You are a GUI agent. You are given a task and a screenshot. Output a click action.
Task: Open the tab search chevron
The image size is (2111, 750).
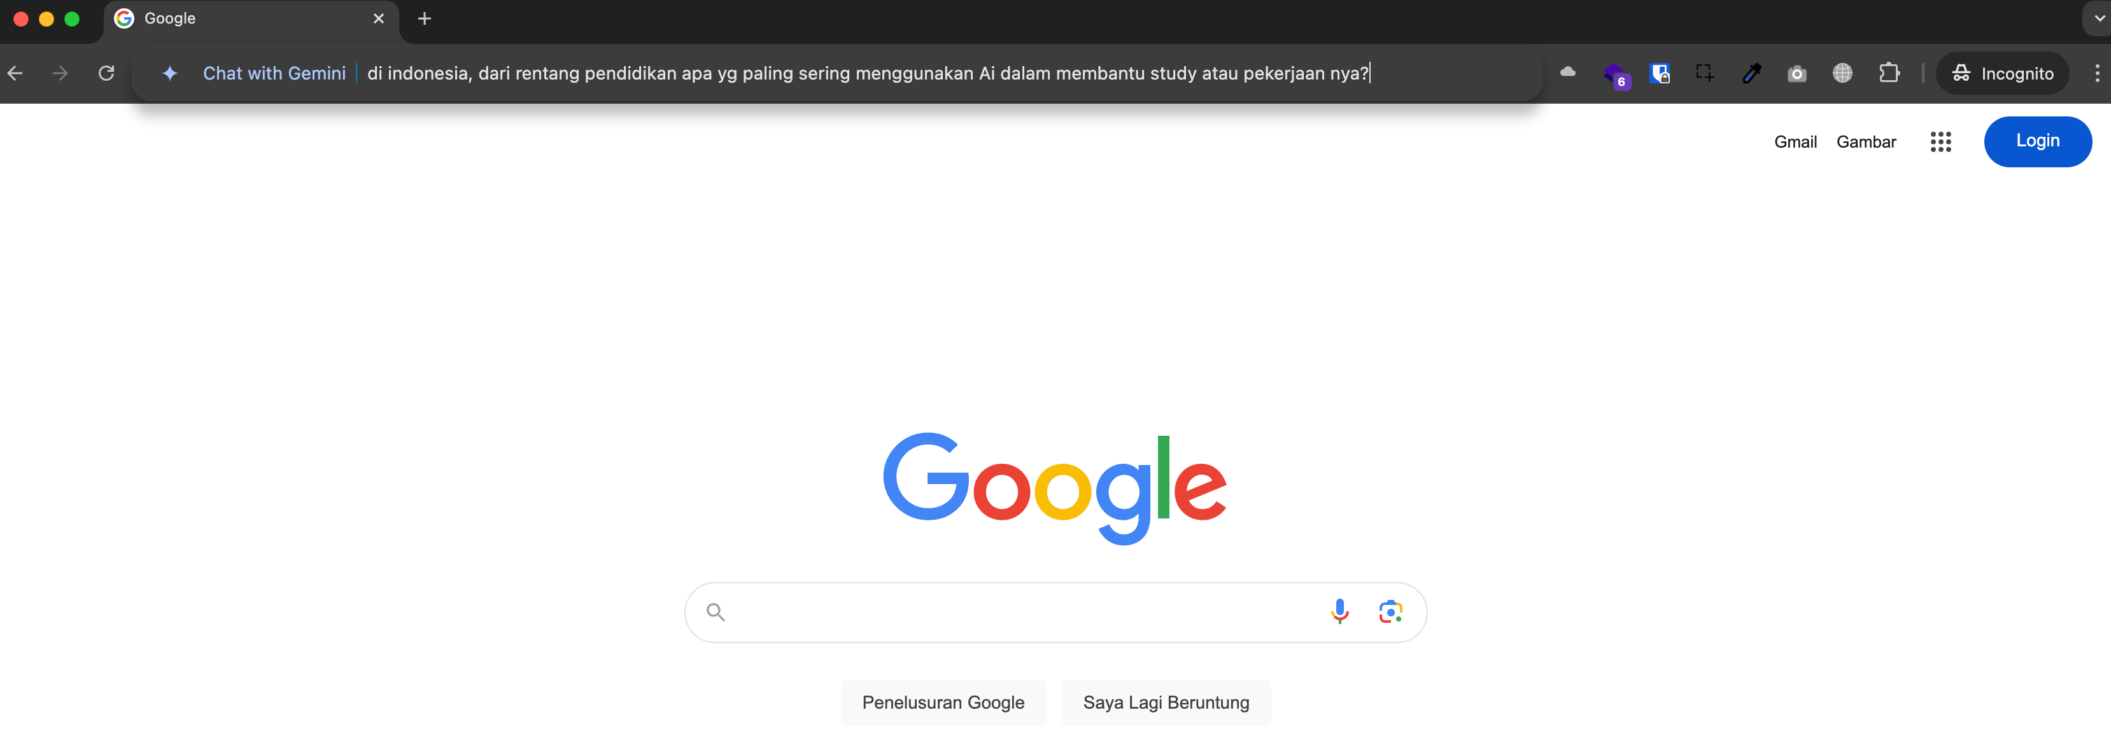tap(2100, 18)
